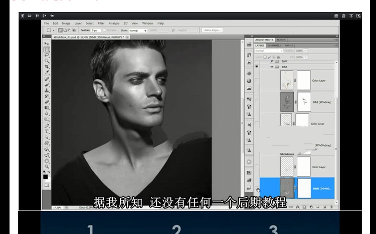The width and height of the screenshot is (376, 234).
Task: Select the Rectangular Marquee tool in toolbox
Action: tap(47, 49)
